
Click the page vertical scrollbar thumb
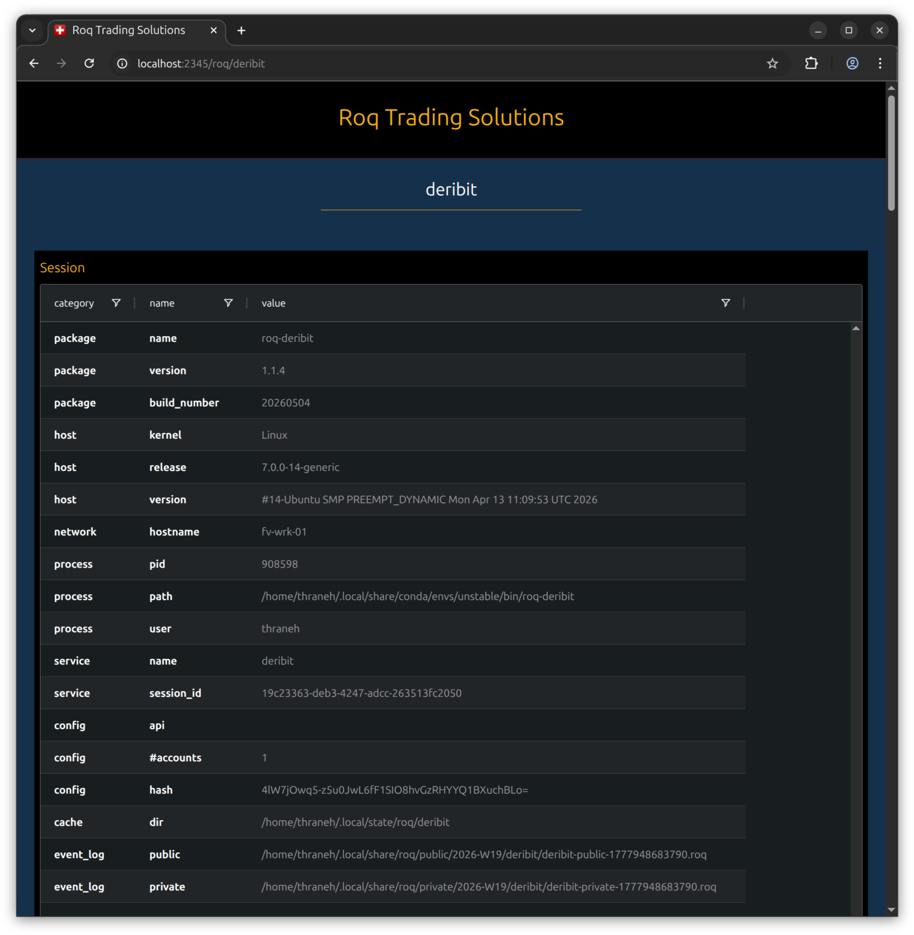tap(891, 153)
